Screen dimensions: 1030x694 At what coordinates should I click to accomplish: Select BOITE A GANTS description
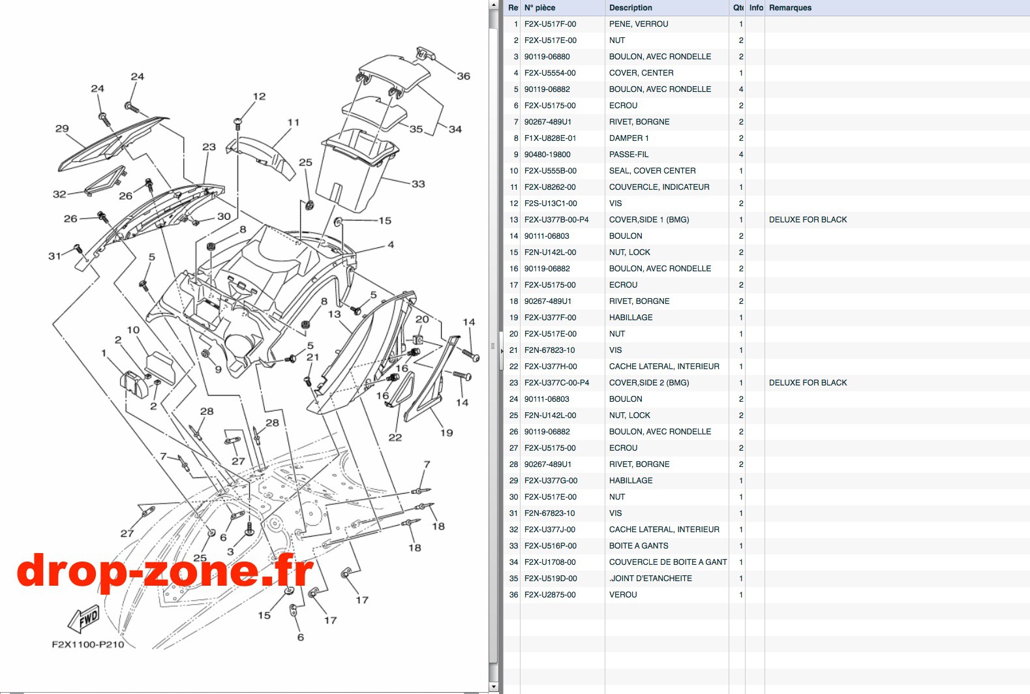[639, 546]
